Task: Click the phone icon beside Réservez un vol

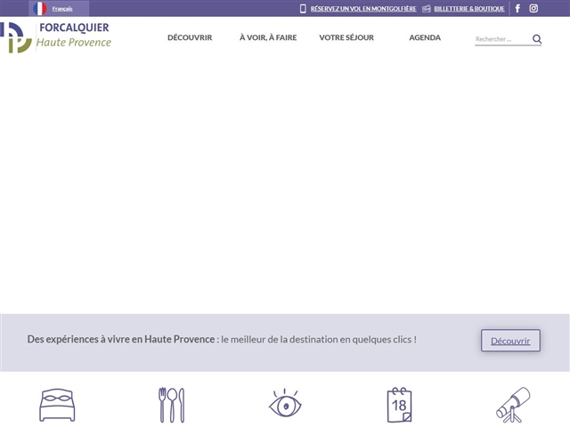Action: point(303,8)
